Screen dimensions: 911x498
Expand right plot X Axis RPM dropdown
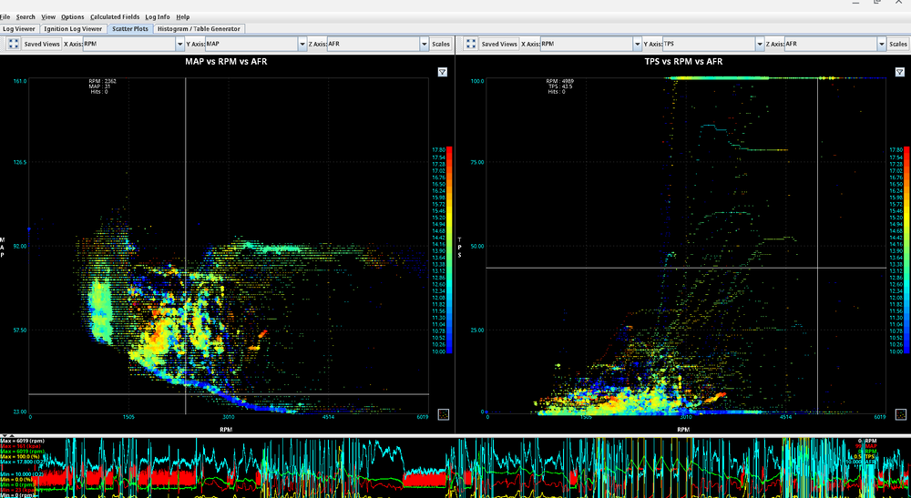pos(638,44)
